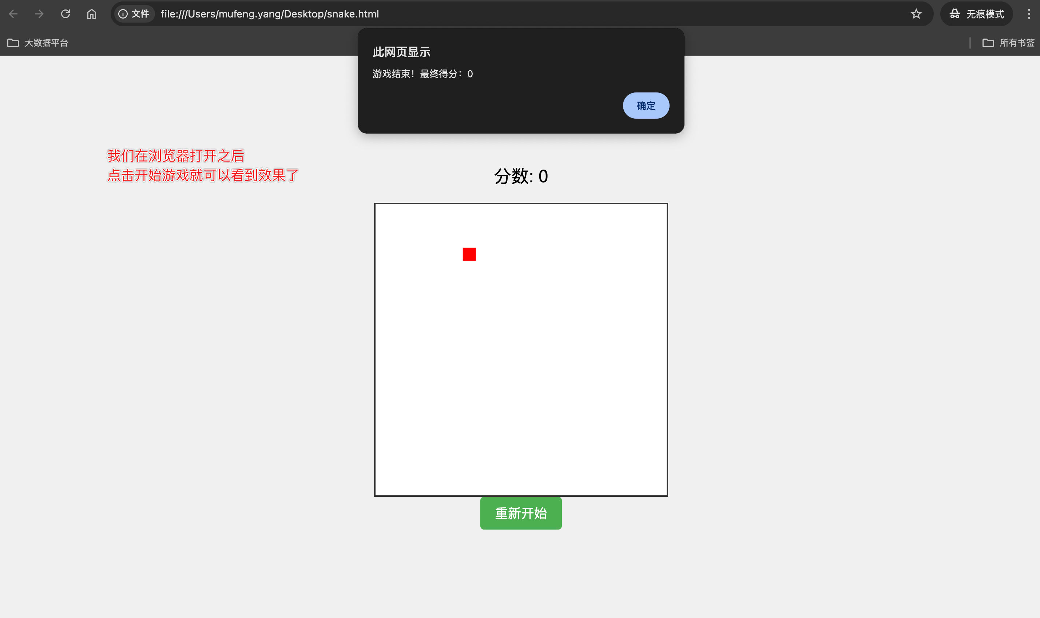Click the address bar URL text
The height and width of the screenshot is (618, 1040).
click(270, 14)
